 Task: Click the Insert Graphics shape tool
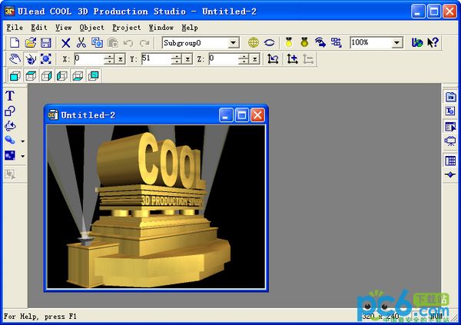click(10, 111)
